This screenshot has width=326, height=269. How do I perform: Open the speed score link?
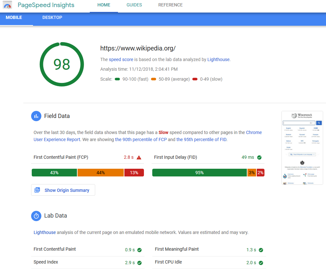coord(121,59)
